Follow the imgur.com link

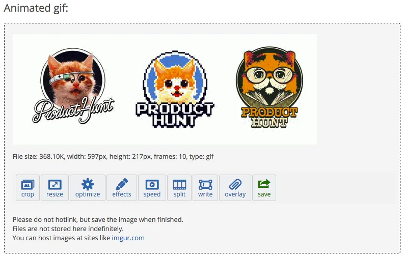(128, 238)
